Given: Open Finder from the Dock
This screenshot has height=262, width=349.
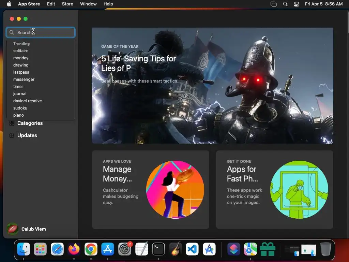Looking at the screenshot, I should point(24,249).
